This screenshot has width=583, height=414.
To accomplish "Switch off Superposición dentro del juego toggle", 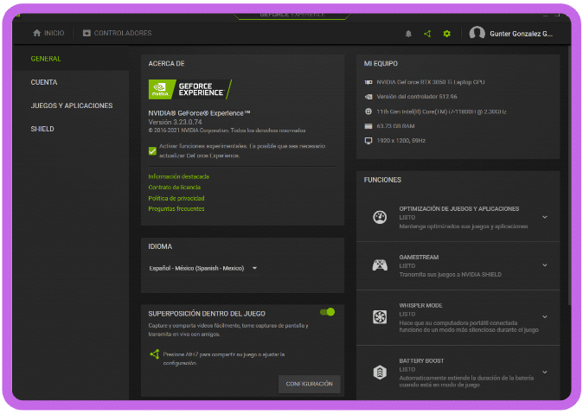I will point(328,312).
